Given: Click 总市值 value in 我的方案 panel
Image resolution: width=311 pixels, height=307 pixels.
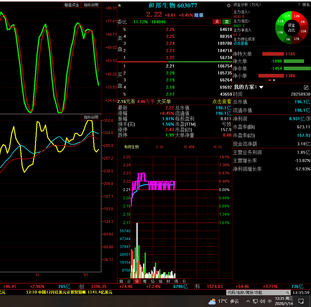Looking at the screenshot, I should coord(302,102).
